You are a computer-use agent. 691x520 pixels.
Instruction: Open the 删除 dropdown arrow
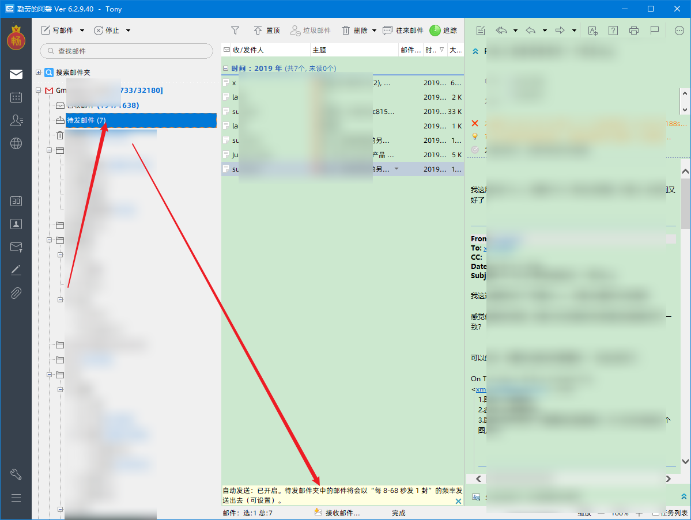[374, 31]
